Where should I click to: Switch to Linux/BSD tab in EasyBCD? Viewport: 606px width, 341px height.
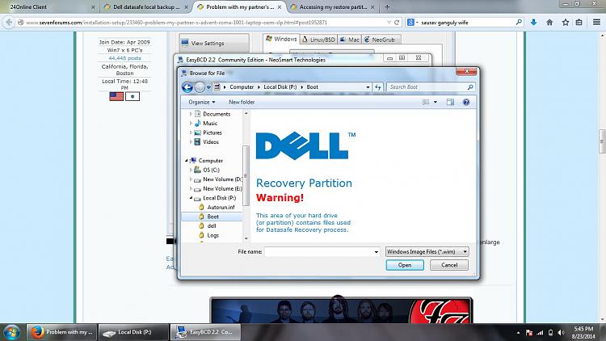pos(318,40)
